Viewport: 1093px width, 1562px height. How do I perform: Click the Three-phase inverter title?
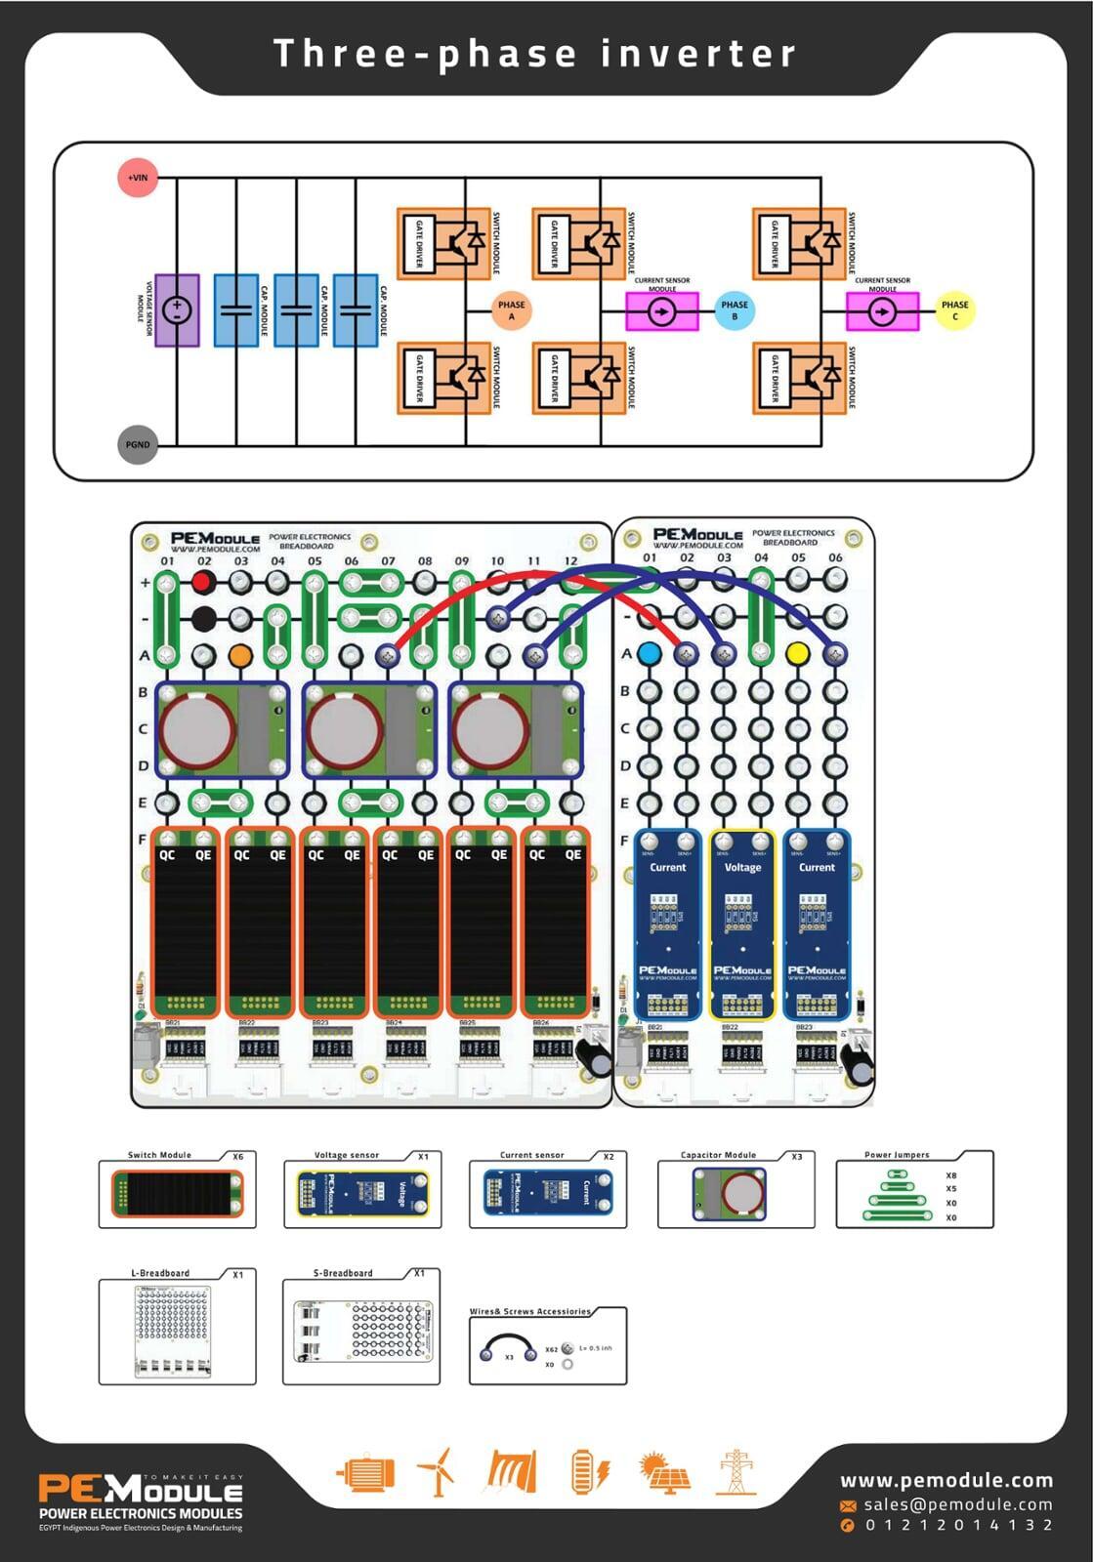pos(535,54)
